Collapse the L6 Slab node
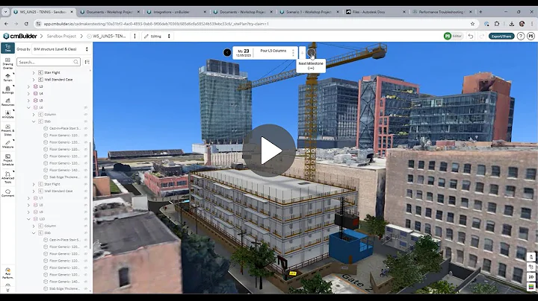This screenshot has height=301, width=538. coord(34,121)
